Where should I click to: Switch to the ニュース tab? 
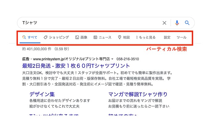tap(103, 37)
